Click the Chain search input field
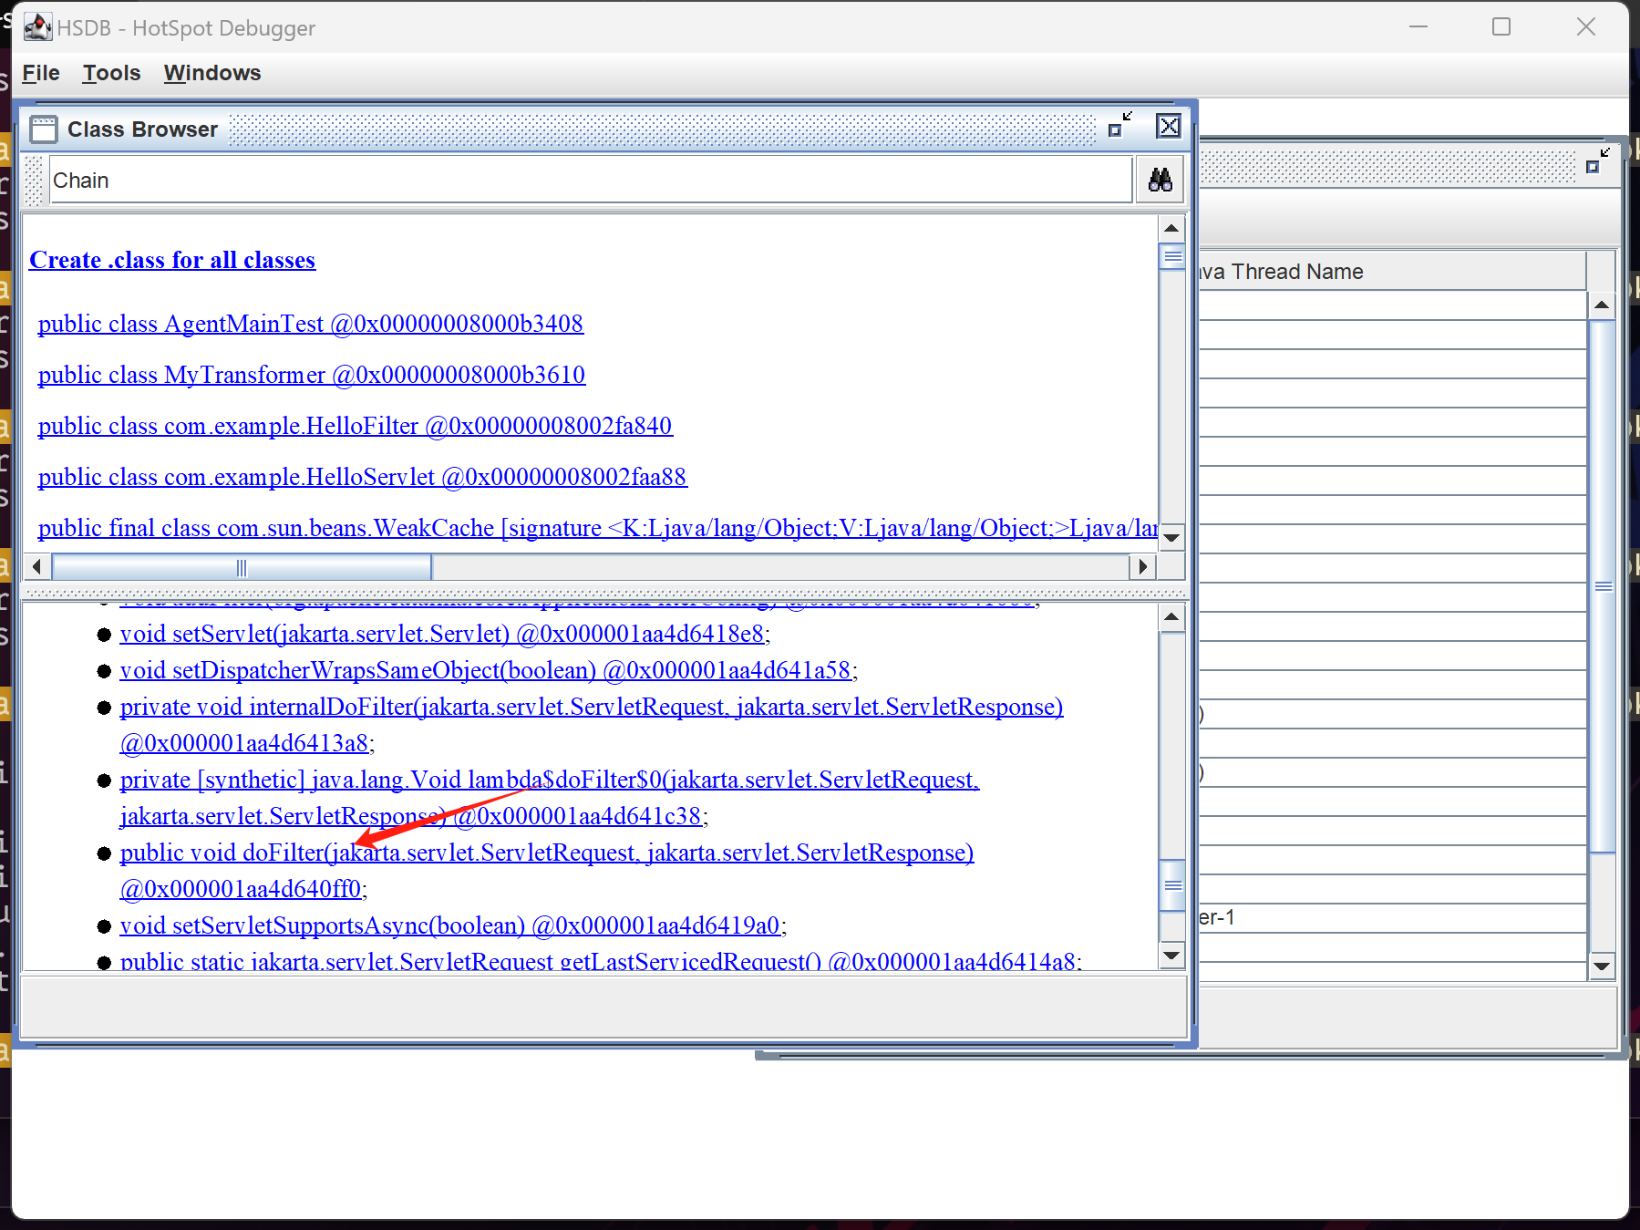Image resolution: width=1640 pixels, height=1230 pixels. [590, 181]
